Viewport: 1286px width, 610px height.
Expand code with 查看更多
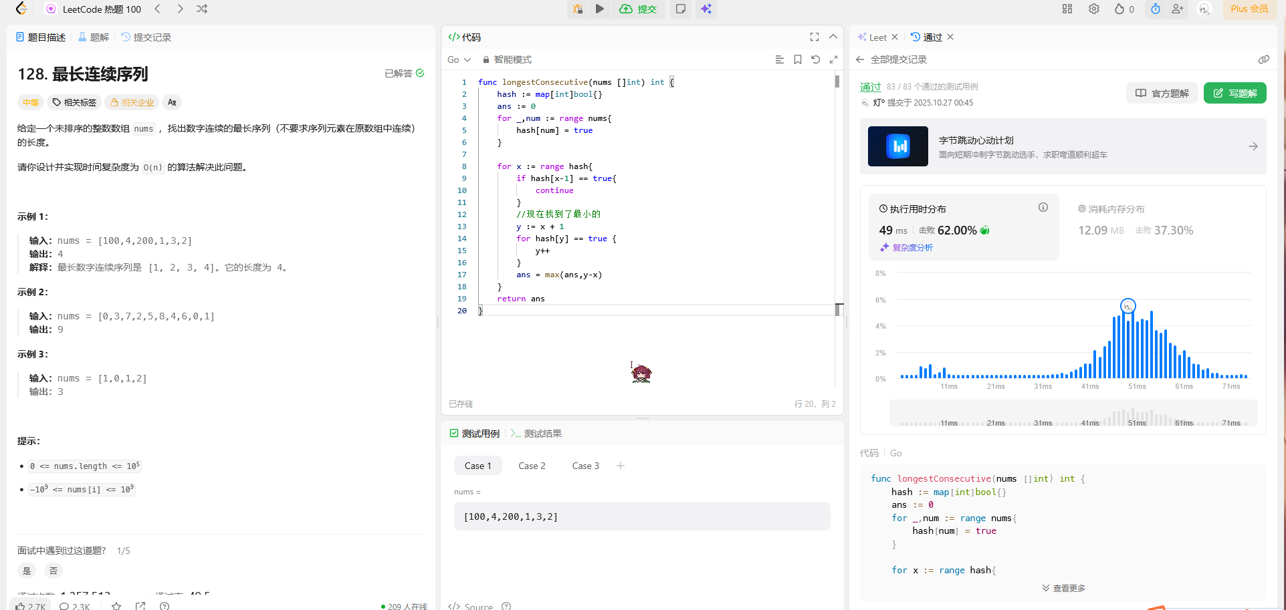[x=1063, y=588]
